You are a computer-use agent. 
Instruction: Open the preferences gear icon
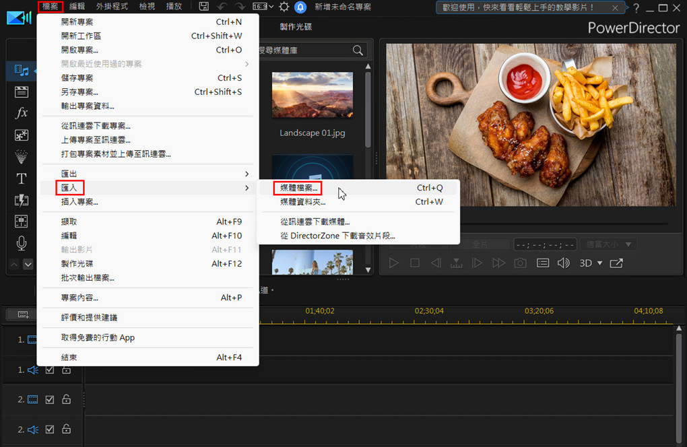tap(284, 7)
